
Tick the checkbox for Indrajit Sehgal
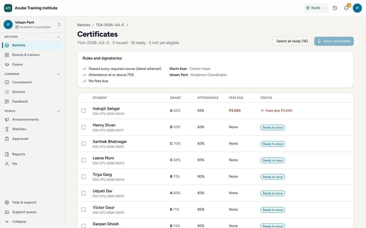(84, 111)
